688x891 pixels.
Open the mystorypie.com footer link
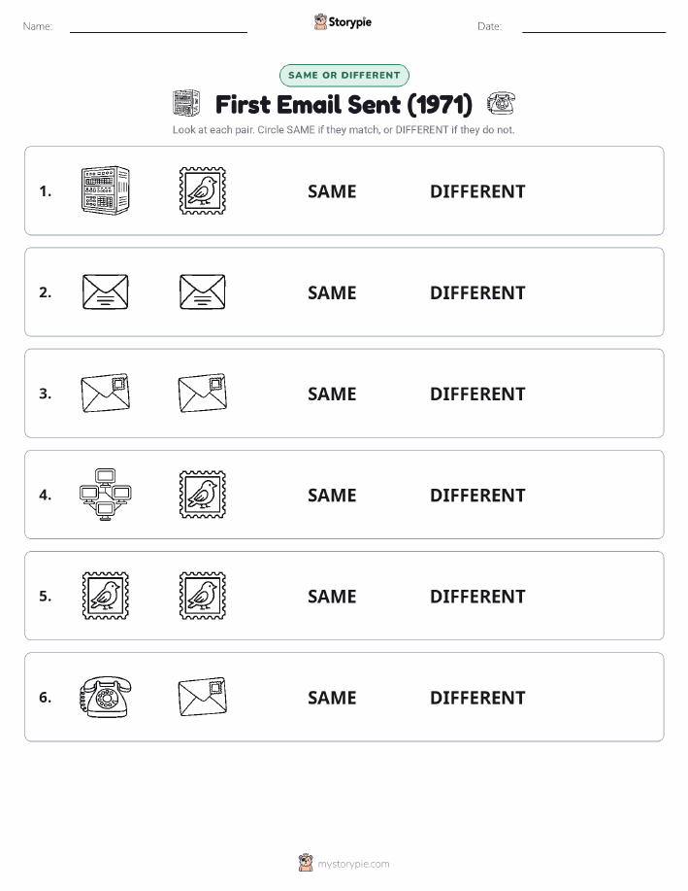[x=353, y=864]
